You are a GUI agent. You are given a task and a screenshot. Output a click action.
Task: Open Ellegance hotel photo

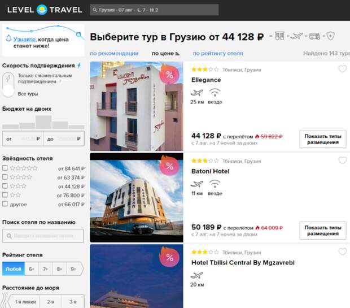pyautogui.click(x=137, y=106)
